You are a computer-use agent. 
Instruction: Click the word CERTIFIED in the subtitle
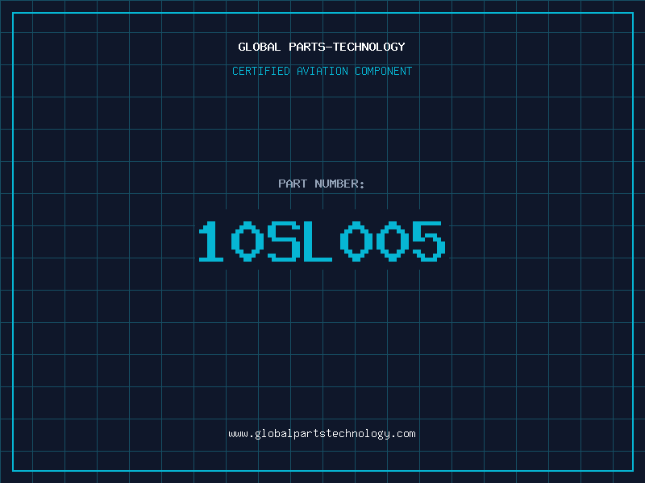(261, 71)
